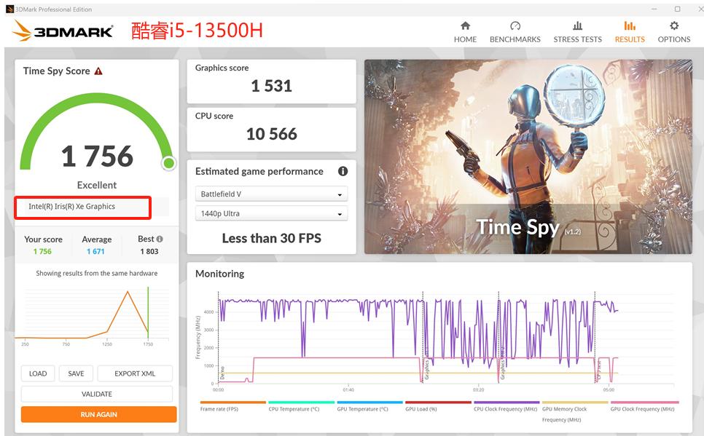Click the Time Spy Score heading
704x436 pixels.
click(57, 71)
